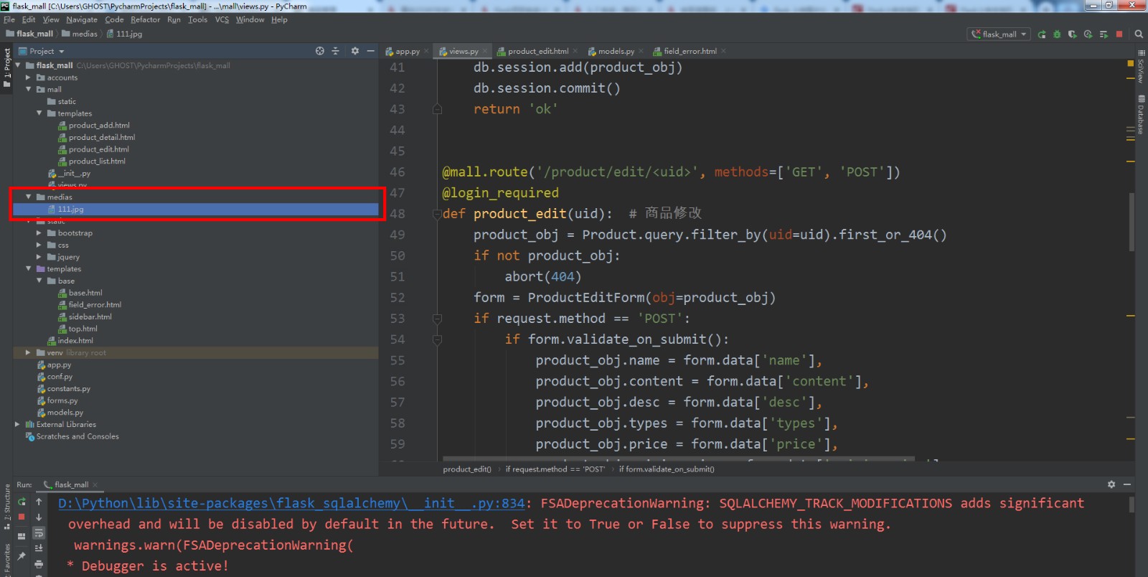Rerun flask_mall from the top toolbar

[x=1041, y=34]
